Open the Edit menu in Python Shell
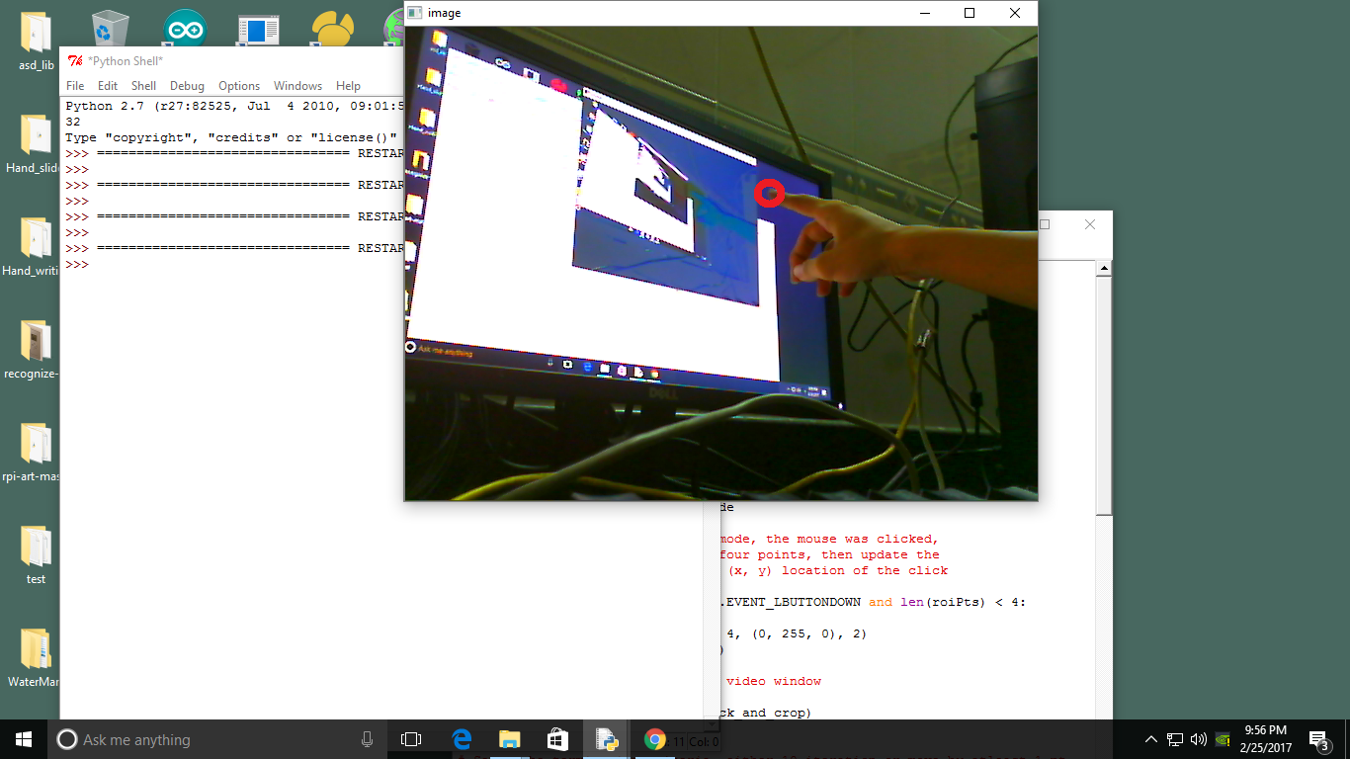1350x759 pixels. click(x=108, y=86)
